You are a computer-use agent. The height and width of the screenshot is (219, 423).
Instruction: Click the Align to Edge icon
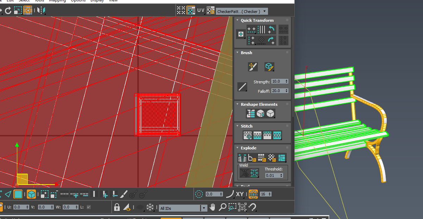tap(261, 40)
